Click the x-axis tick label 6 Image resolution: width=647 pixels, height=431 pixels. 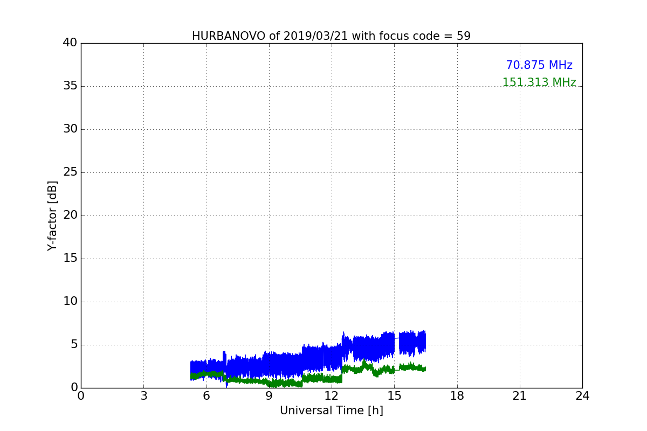point(207,396)
